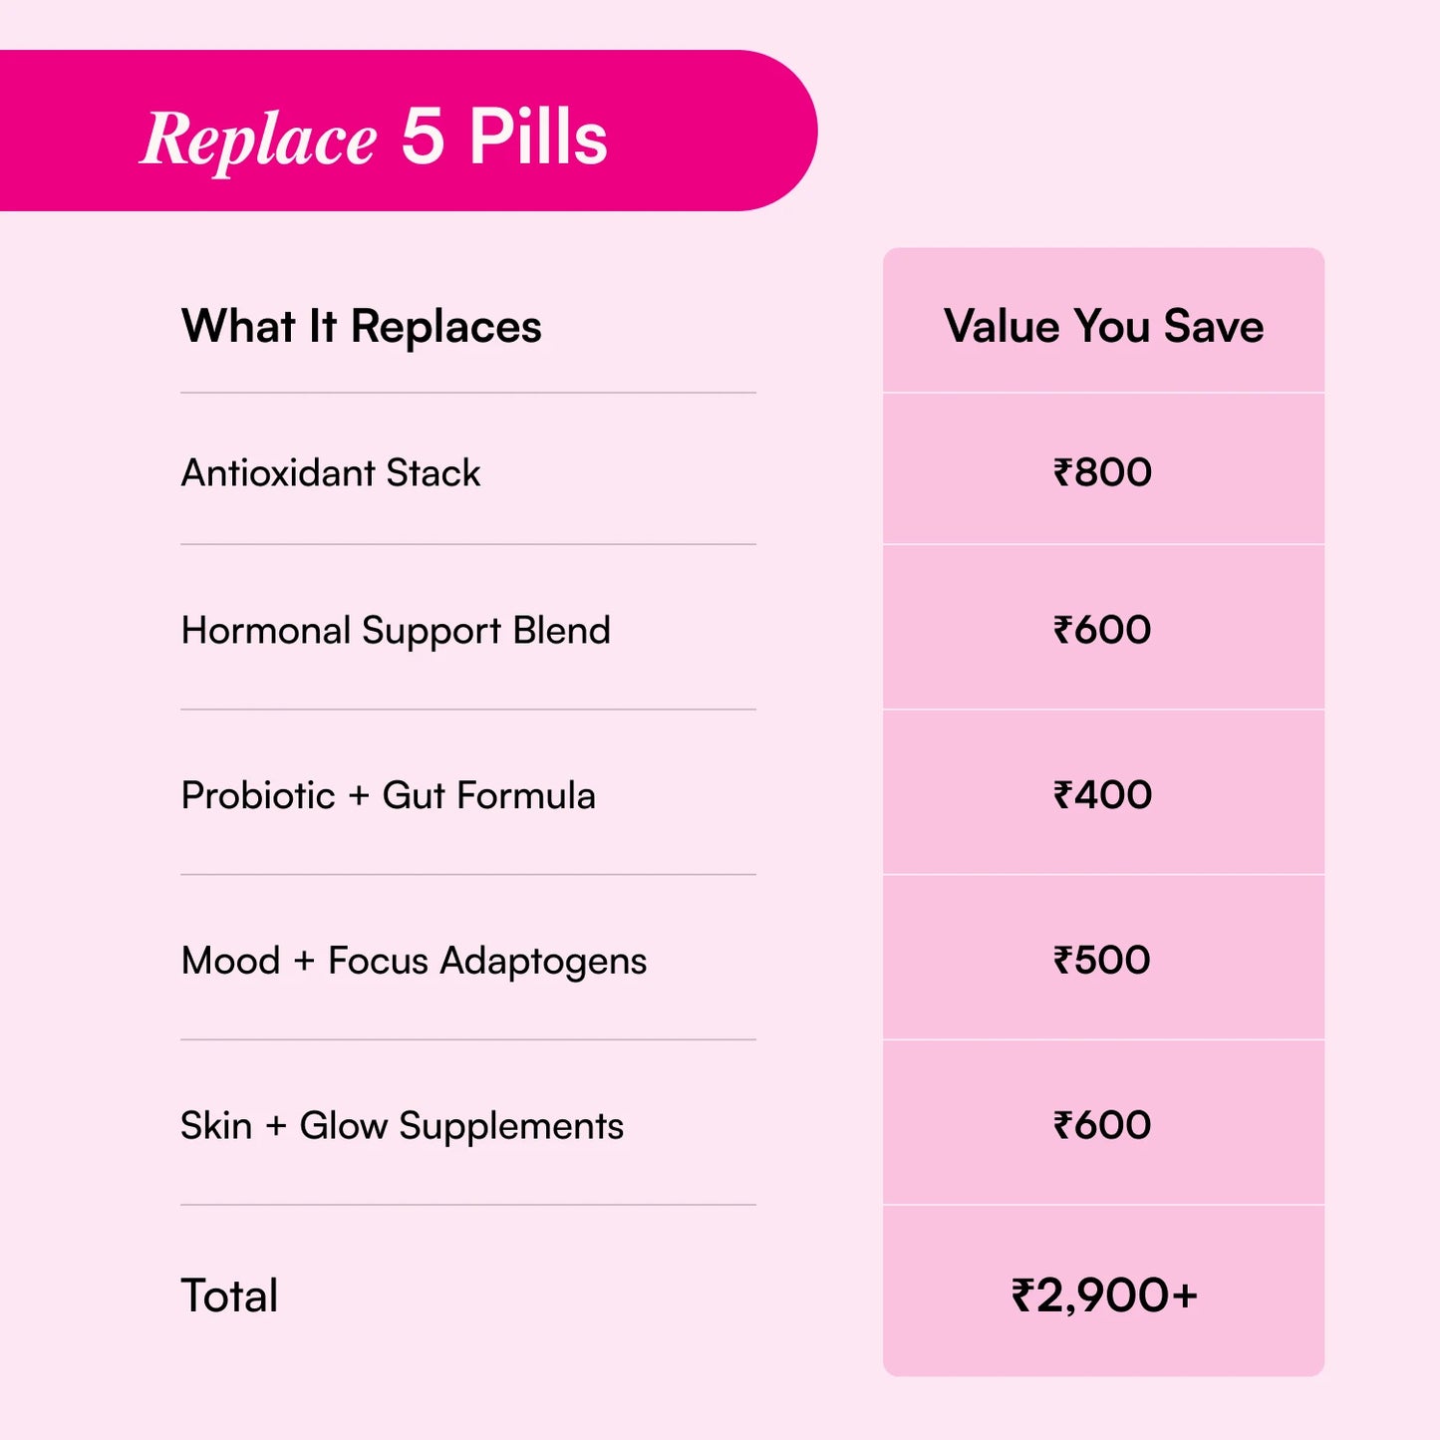Viewport: 1440px width, 1440px height.
Task: Click the Skin + Glow Supplements label
Action: point(402,1126)
